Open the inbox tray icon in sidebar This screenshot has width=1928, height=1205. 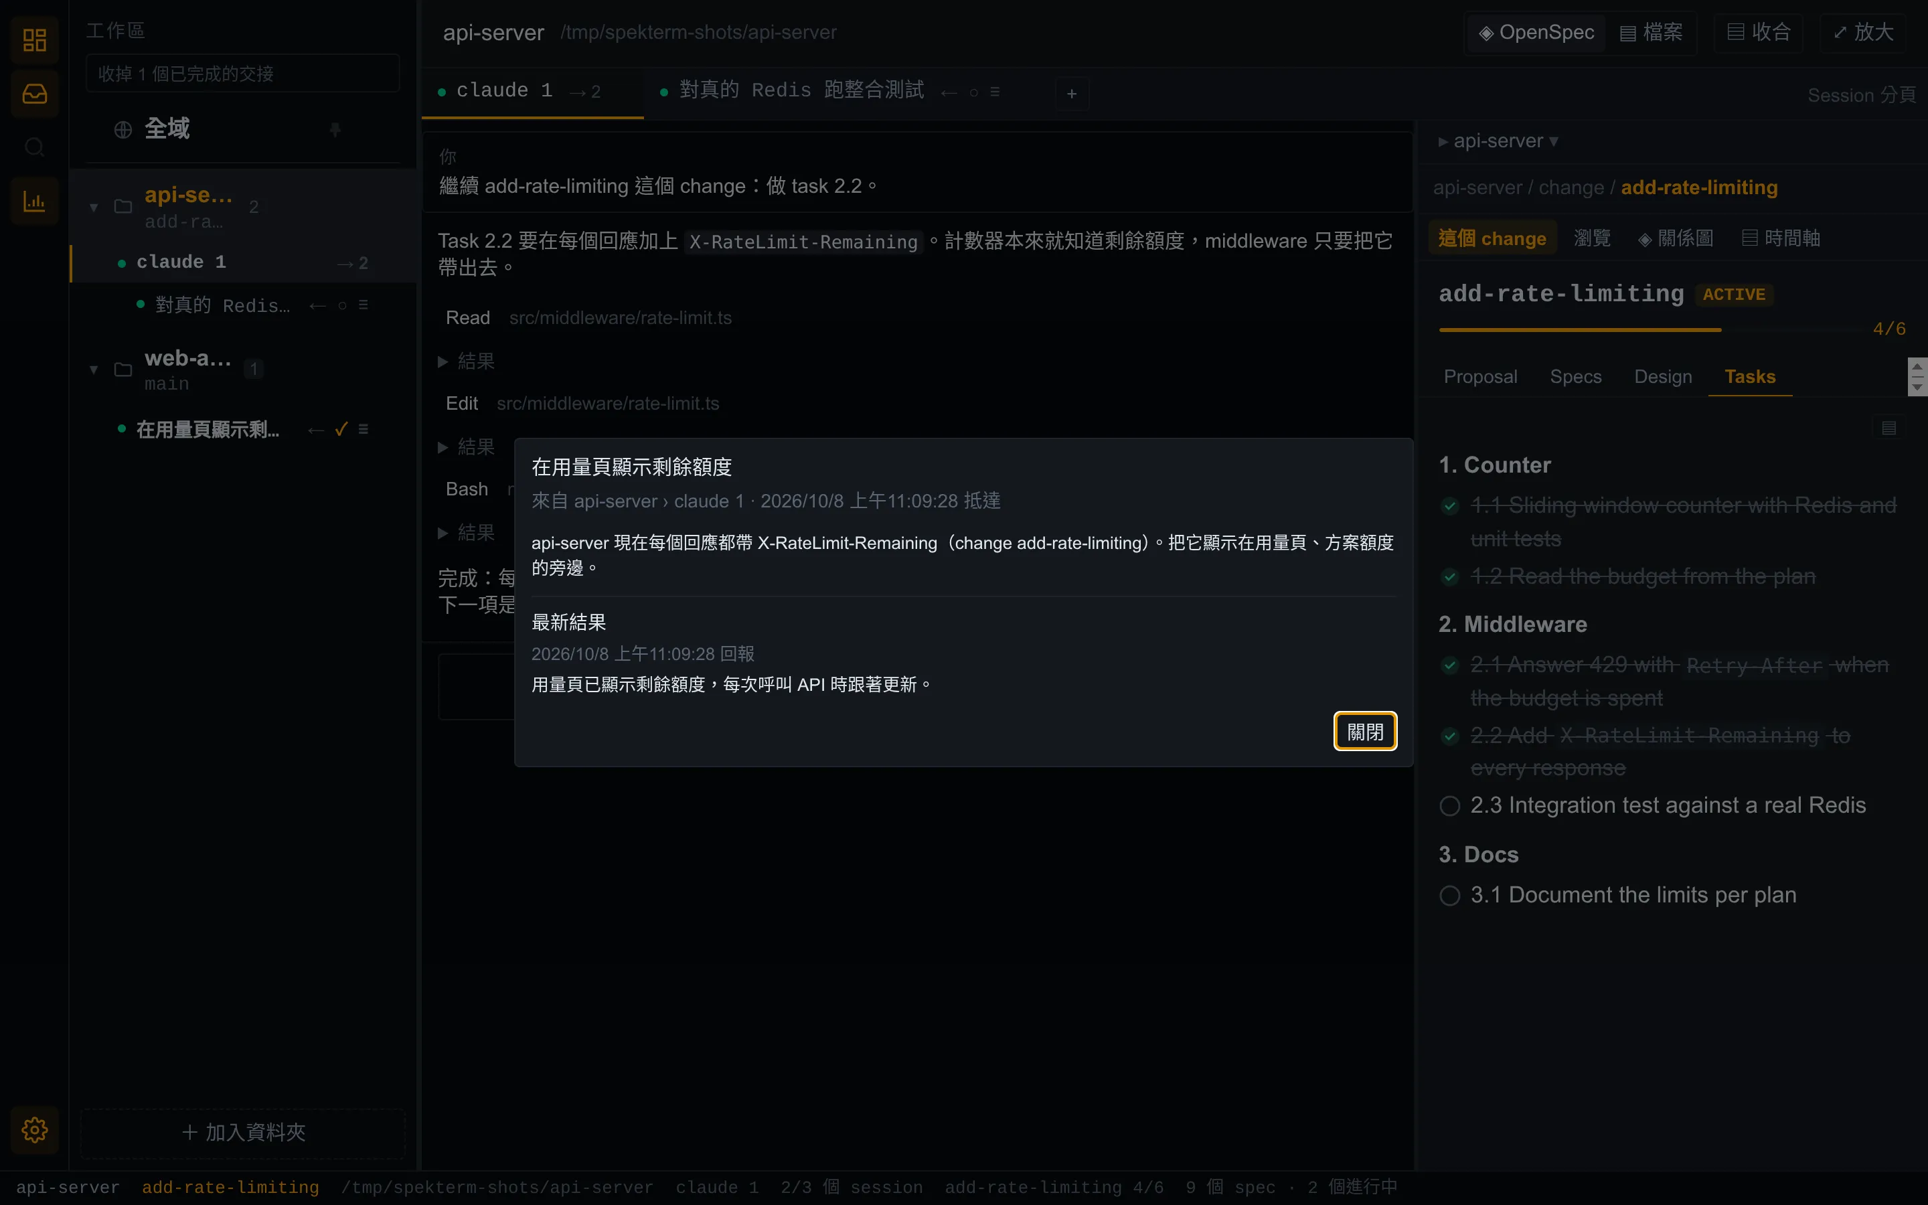tap(34, 94)
